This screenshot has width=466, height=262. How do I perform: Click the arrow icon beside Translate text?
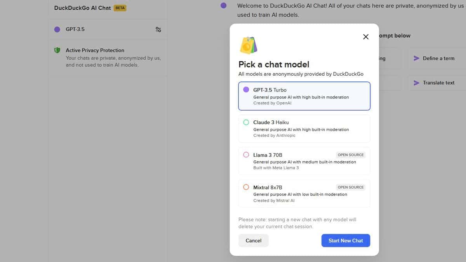pos(416,83)
